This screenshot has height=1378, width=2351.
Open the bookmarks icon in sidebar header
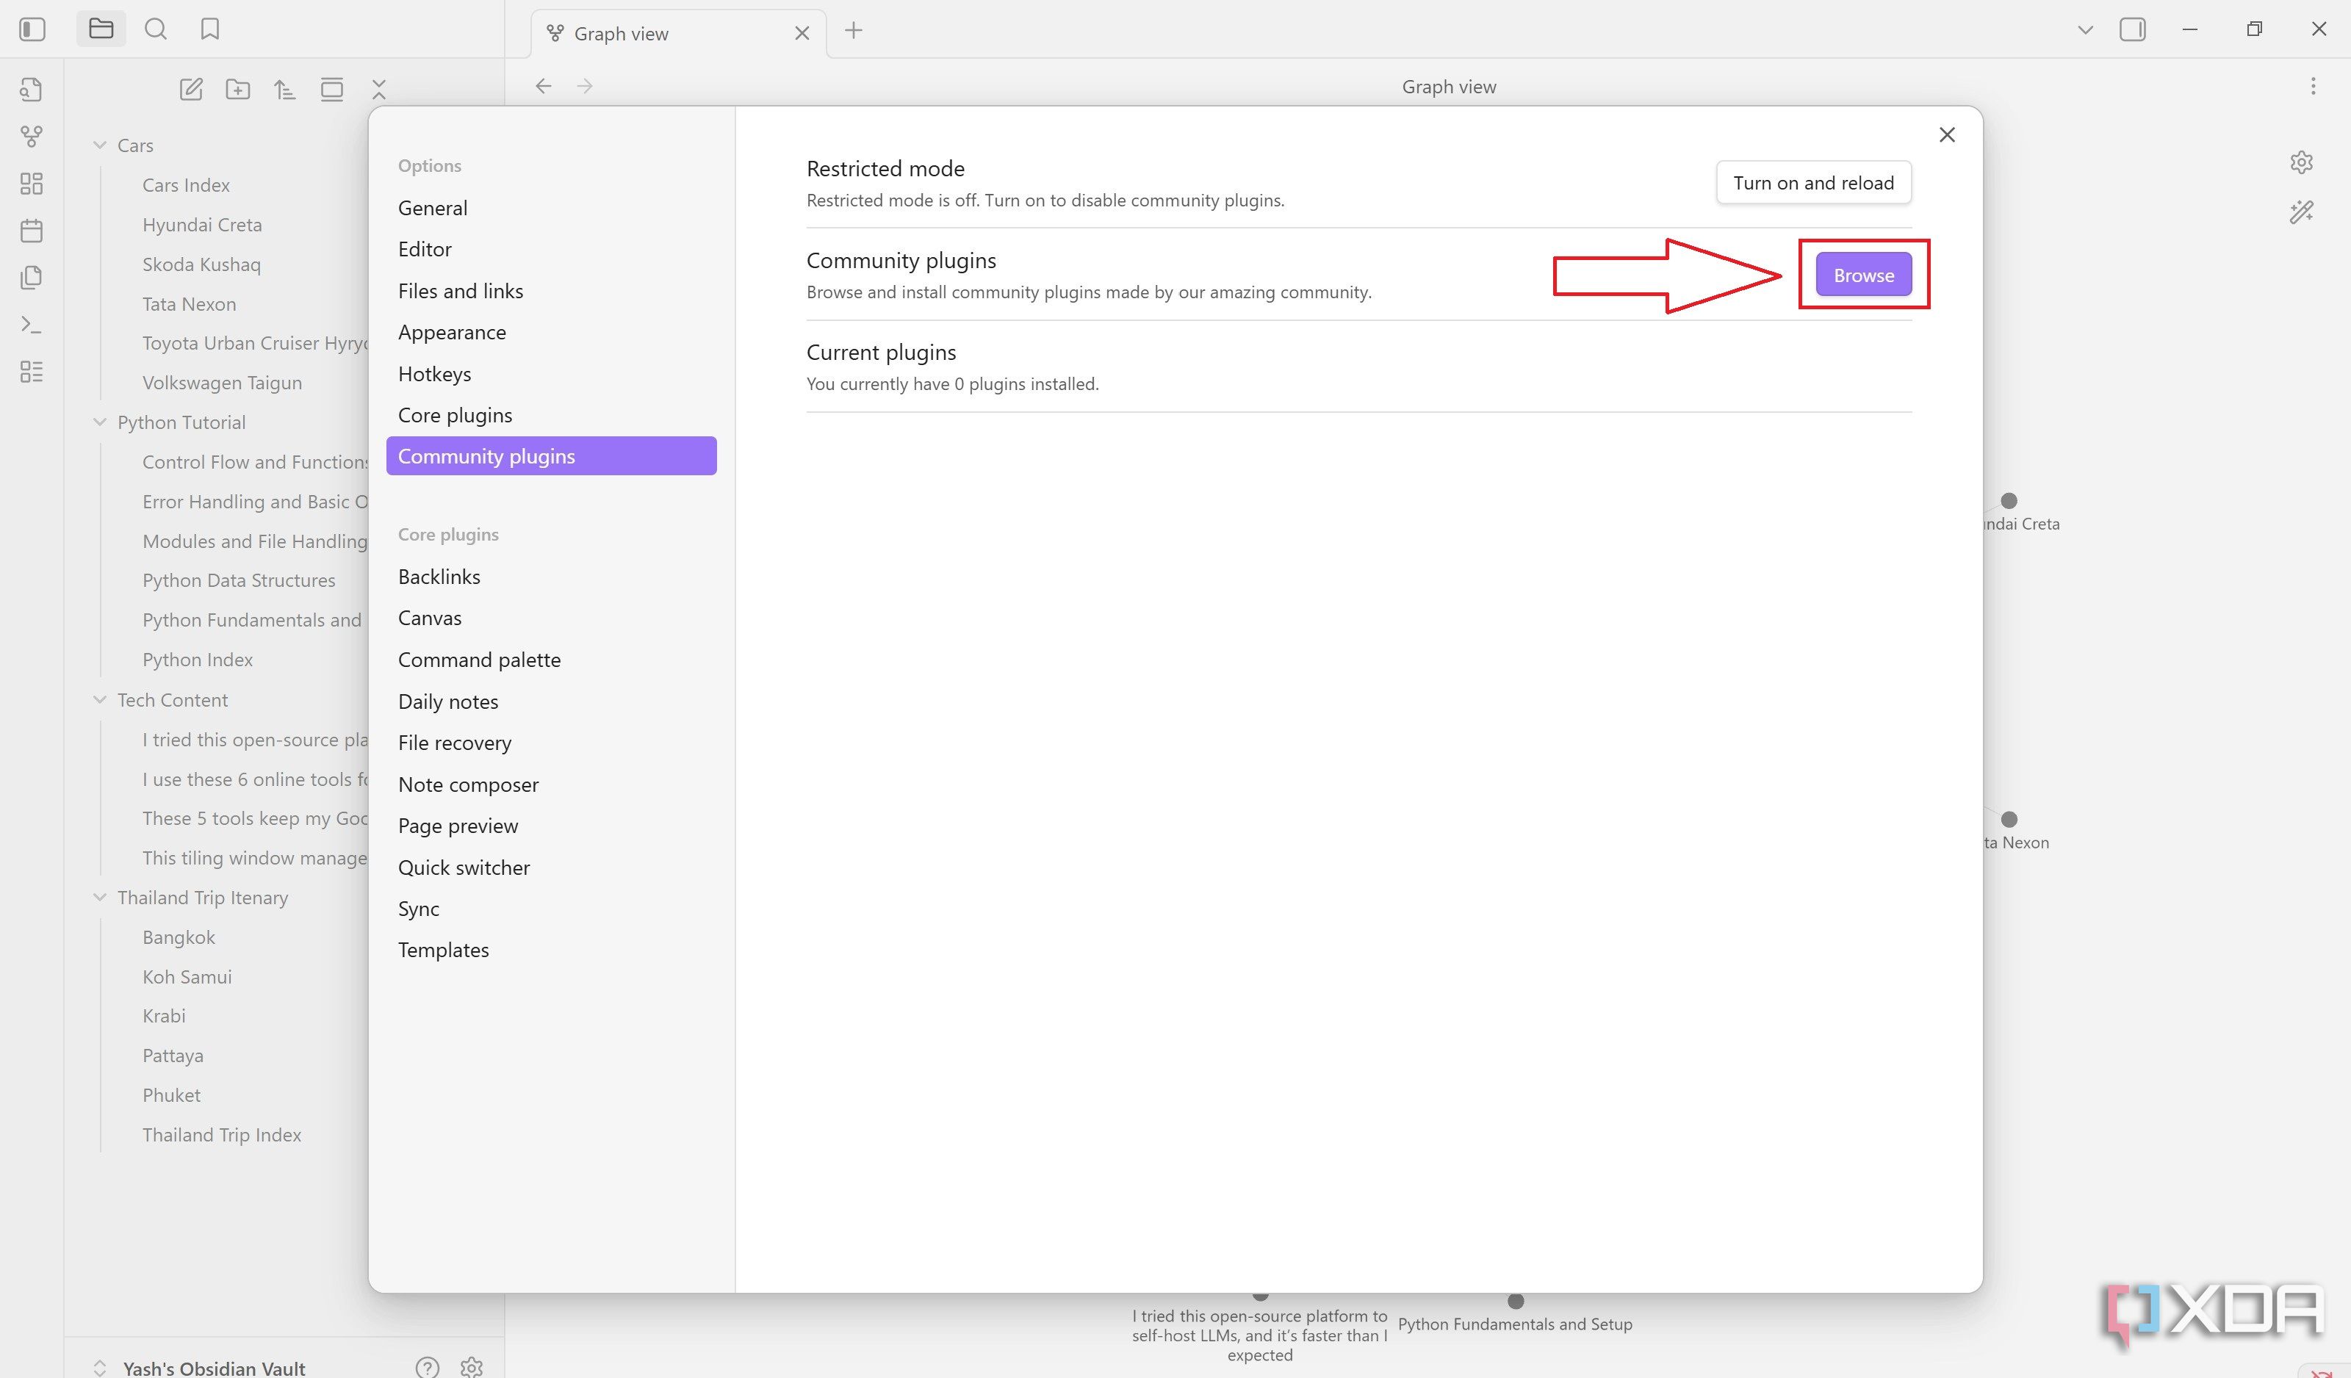click(x=210, y=30)
